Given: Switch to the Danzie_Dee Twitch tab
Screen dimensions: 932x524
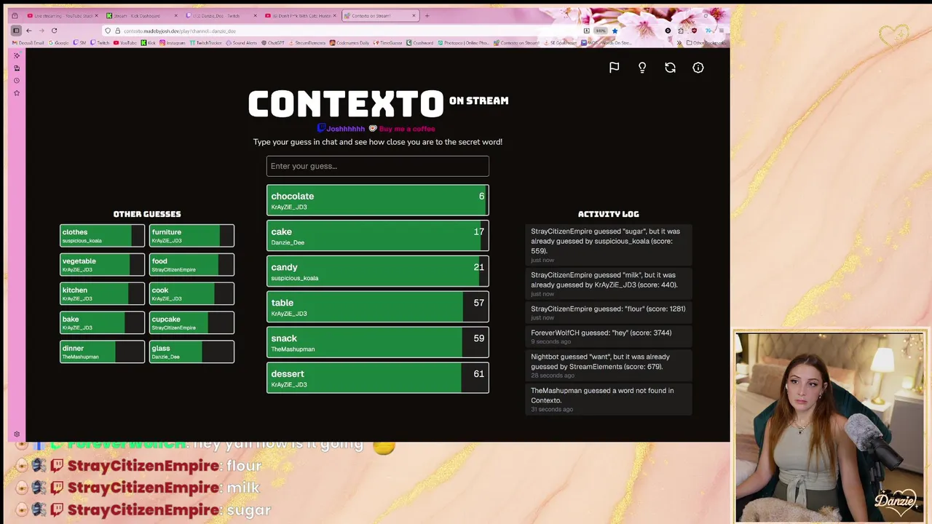Looking at the screenshot, I should pos(221,15).
